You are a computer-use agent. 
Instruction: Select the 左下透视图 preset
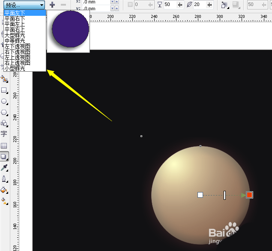(x=25, y=46)
